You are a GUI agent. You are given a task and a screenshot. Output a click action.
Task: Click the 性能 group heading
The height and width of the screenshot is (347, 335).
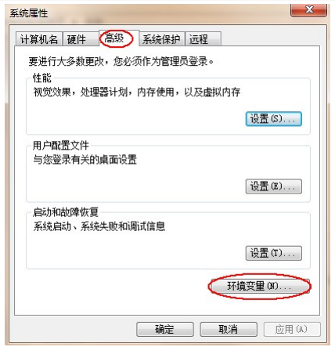pos(42,78)
